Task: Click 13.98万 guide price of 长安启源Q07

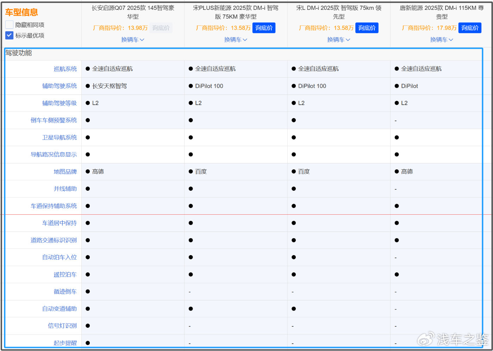Action: (x=138, y=28)
